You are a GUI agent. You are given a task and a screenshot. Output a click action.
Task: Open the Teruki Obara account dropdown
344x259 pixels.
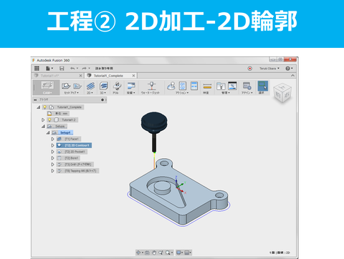(x=269, y=69)
